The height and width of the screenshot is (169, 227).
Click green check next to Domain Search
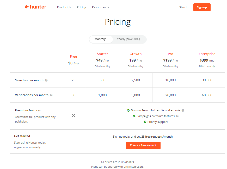click(x=128, y=110)
